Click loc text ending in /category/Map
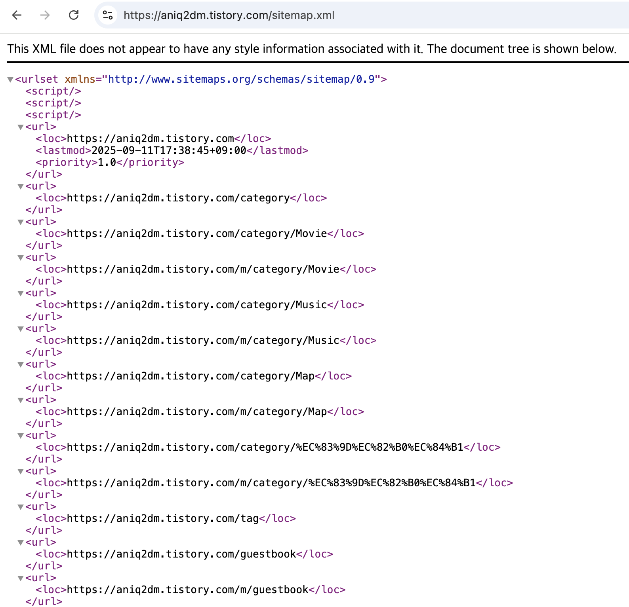 click(x=191, y=376)
